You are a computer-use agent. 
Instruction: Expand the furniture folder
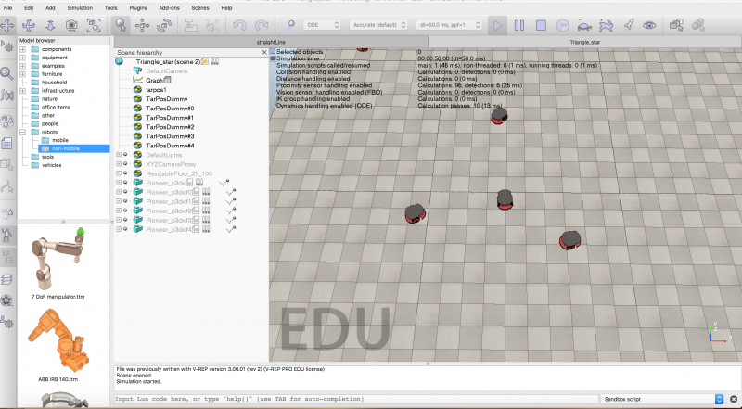(22, 74)
